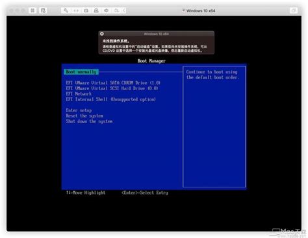Click the bold notification message headline
The height and width of the screenshot is (238, 308).
pos(116,41)
